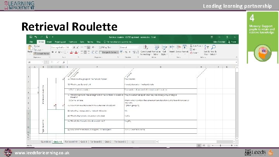
Task: Click the vertical scrollbar down arrow
Action: click(237, 139)
